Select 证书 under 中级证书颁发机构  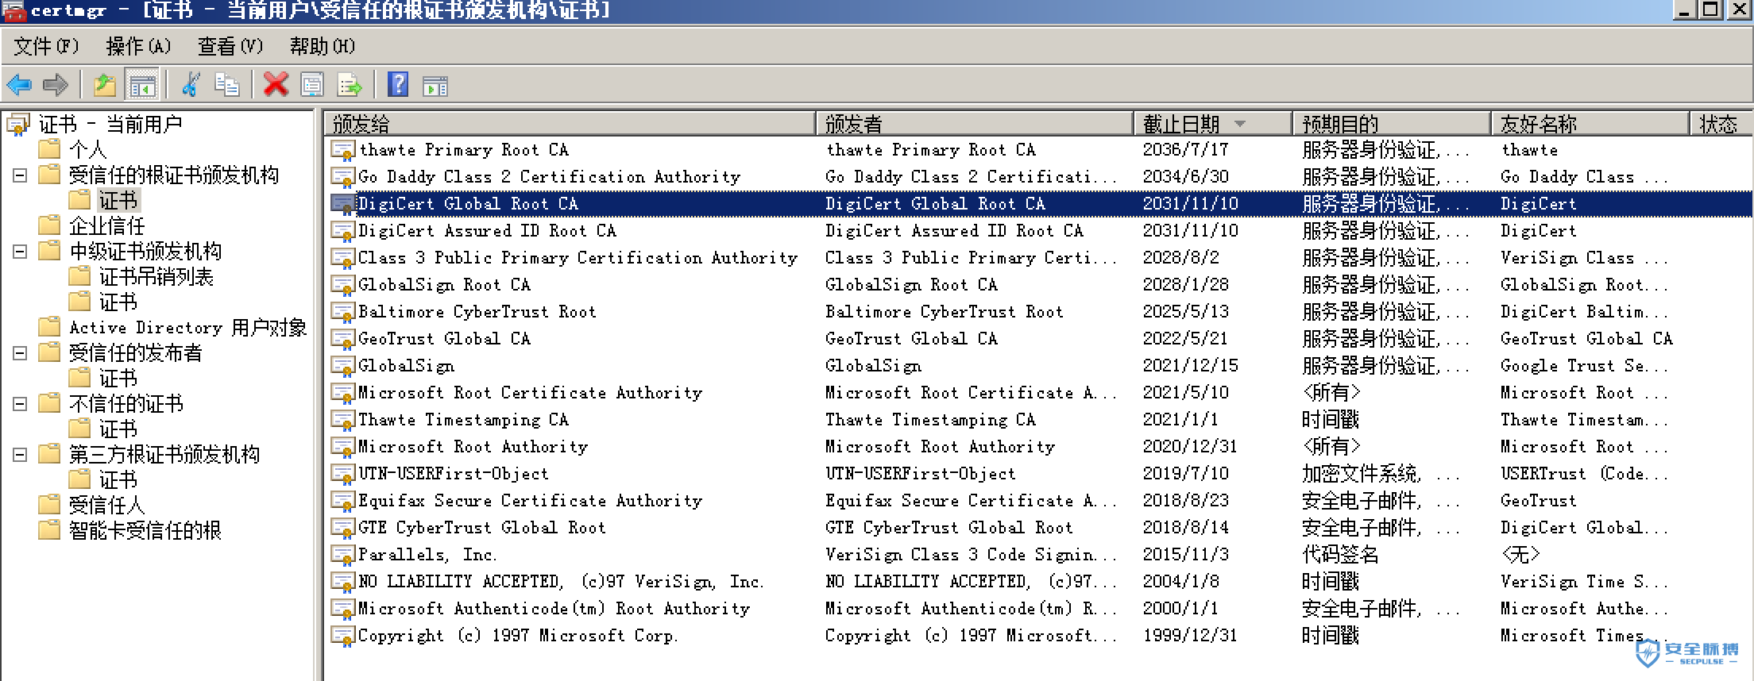pos(118,302)
